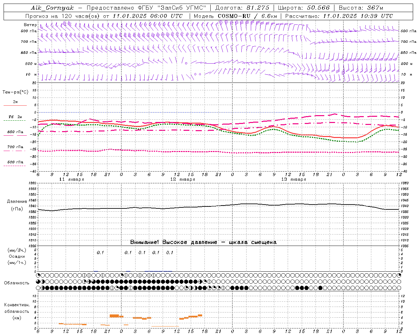The height and width of the screenshot is (334, 418).
Task: Click the computed time 'Рассчитано: 11.01.2025 10:39 UTC'
Action: (x=339, y=16)
